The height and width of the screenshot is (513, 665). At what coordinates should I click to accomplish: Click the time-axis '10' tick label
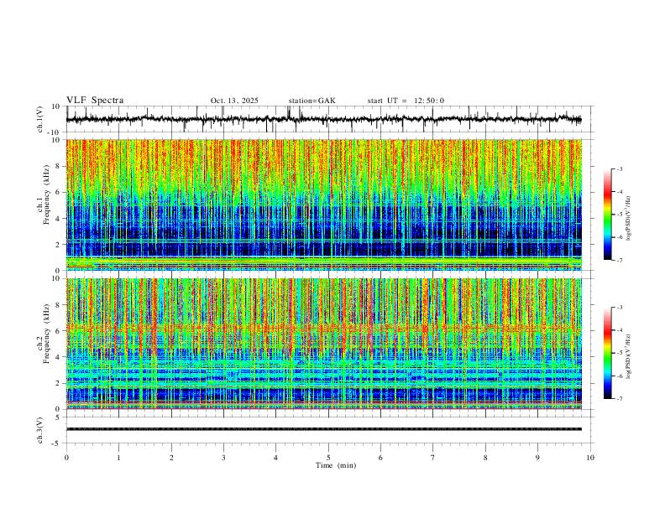point(590,458)
